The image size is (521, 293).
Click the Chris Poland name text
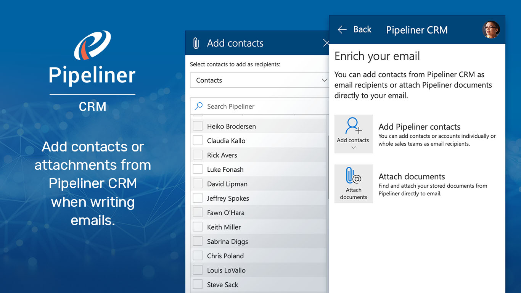coord(225,256)
